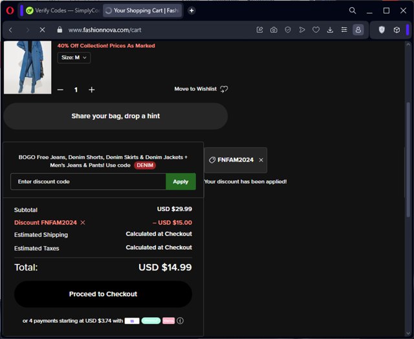The image size is (414, 339).
Task: Open privacy shield check icon in address bar
Action: coord(288,30)
